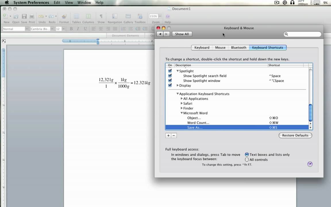This screenshot has width=331, height=207.
Task: Click the Restore Defaults button
Action: tap(295, 135)
